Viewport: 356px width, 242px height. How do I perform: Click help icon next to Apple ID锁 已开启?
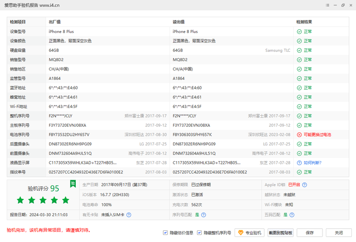(x=304, y=185)
